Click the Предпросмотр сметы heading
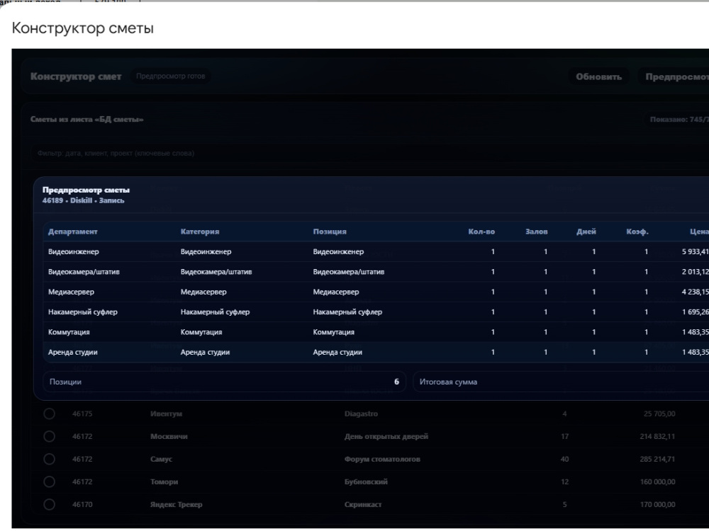The width and height of the screenshot is (709, 531). click(x=86, y=190)
